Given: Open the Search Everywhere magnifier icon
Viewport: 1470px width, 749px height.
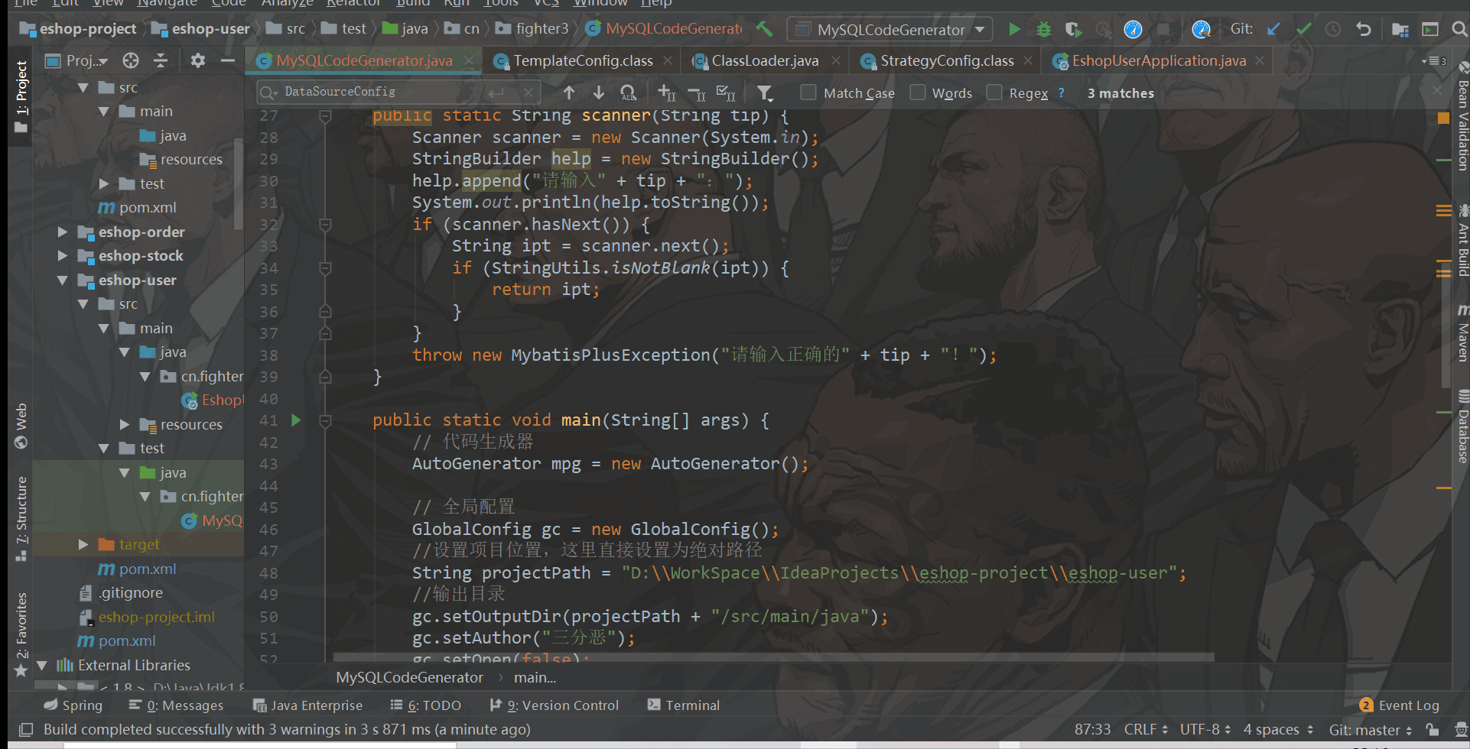Looking at the screenshot, I should [x=1459, y=29].
